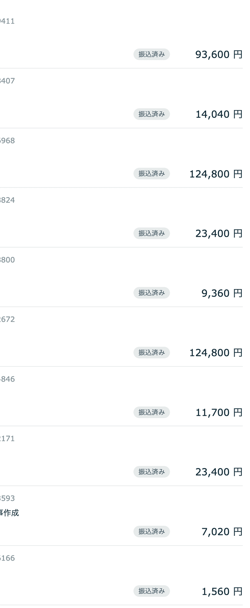Viewport: 250px width, 608px height.
Task: Select the 14,040 円 amount
Action: coord(219,114)
